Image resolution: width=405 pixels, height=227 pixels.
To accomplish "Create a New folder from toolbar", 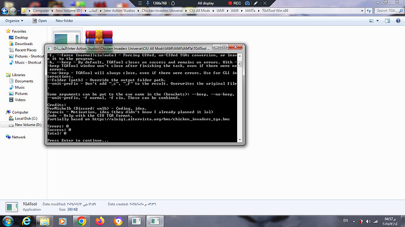I will pyautogui.click(x=65, y=21).
